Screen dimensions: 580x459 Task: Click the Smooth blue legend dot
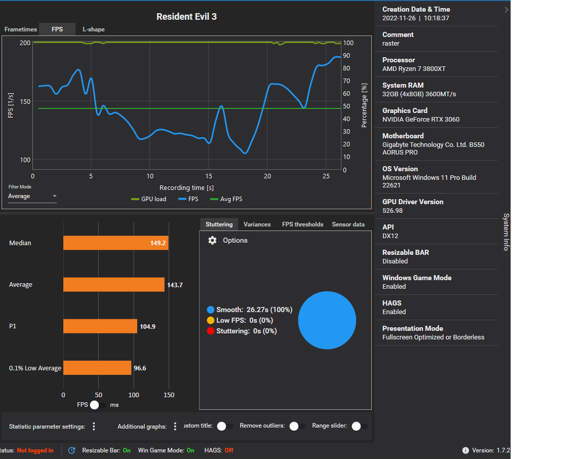coord(211,310)
